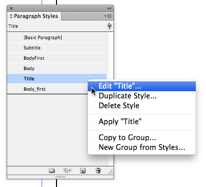Choose Copy to Group... menu entry
The height and width of the screenshot is (187, 206).
pos(142,138)
